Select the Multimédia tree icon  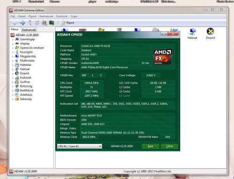click(17, 60)
